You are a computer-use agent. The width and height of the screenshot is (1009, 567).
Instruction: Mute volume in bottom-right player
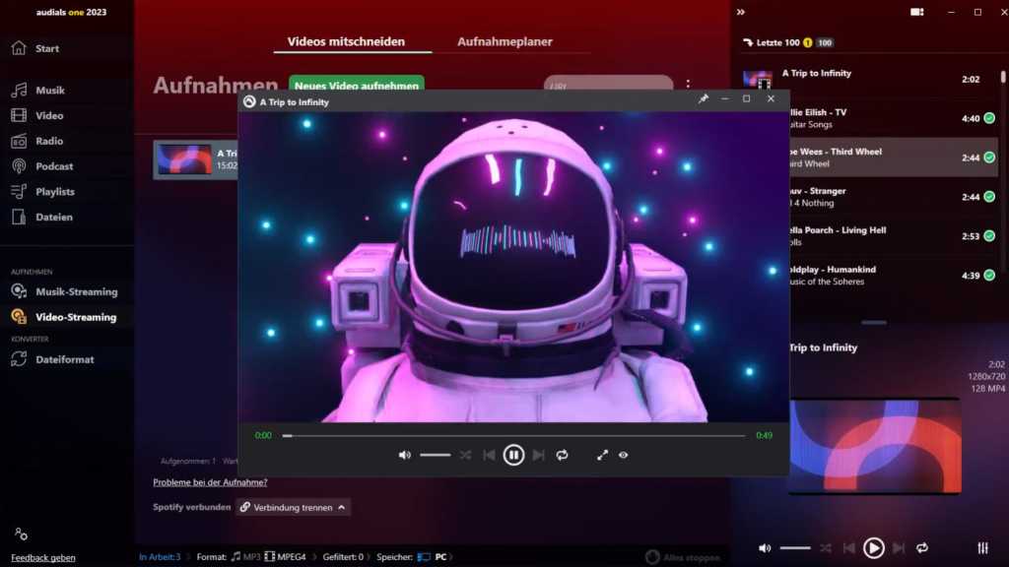pos(765,548)
